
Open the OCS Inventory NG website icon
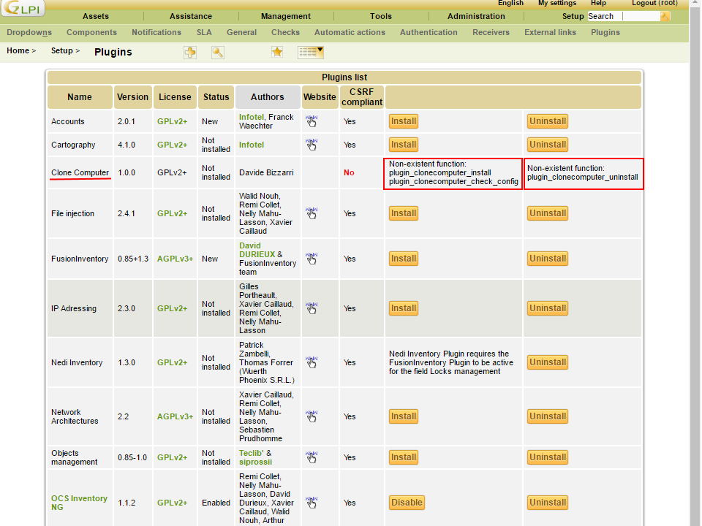click(x=312, y=503)
